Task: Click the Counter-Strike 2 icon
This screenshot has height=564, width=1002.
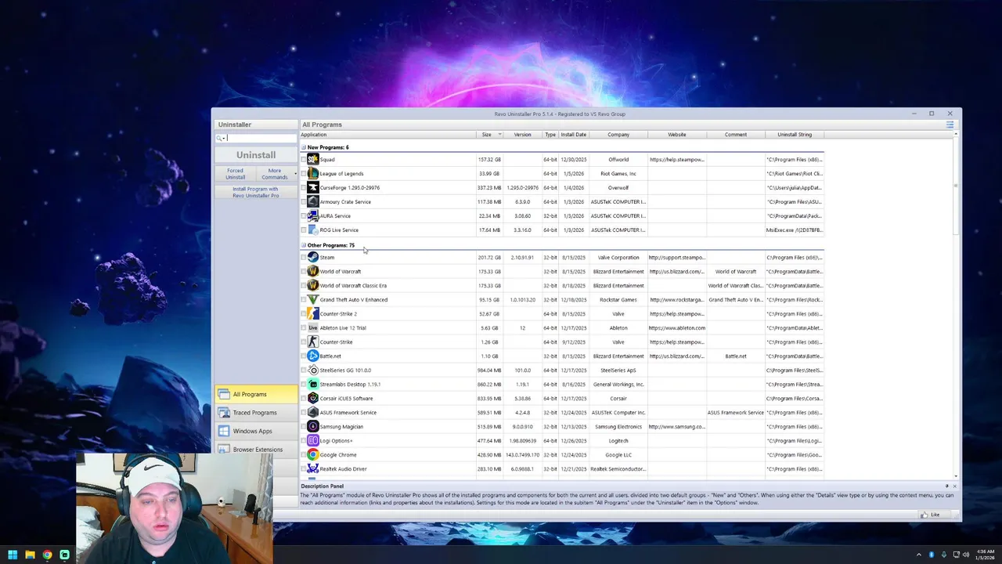Action: coord(313,314)
